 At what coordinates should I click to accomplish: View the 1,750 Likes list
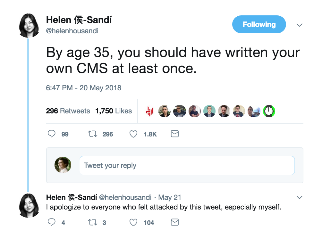point(114,111)
